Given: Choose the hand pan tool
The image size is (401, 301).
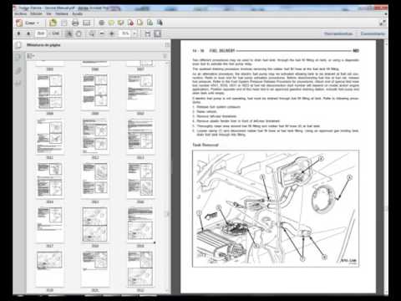Looking at the screenshot, I should (79, 33).
